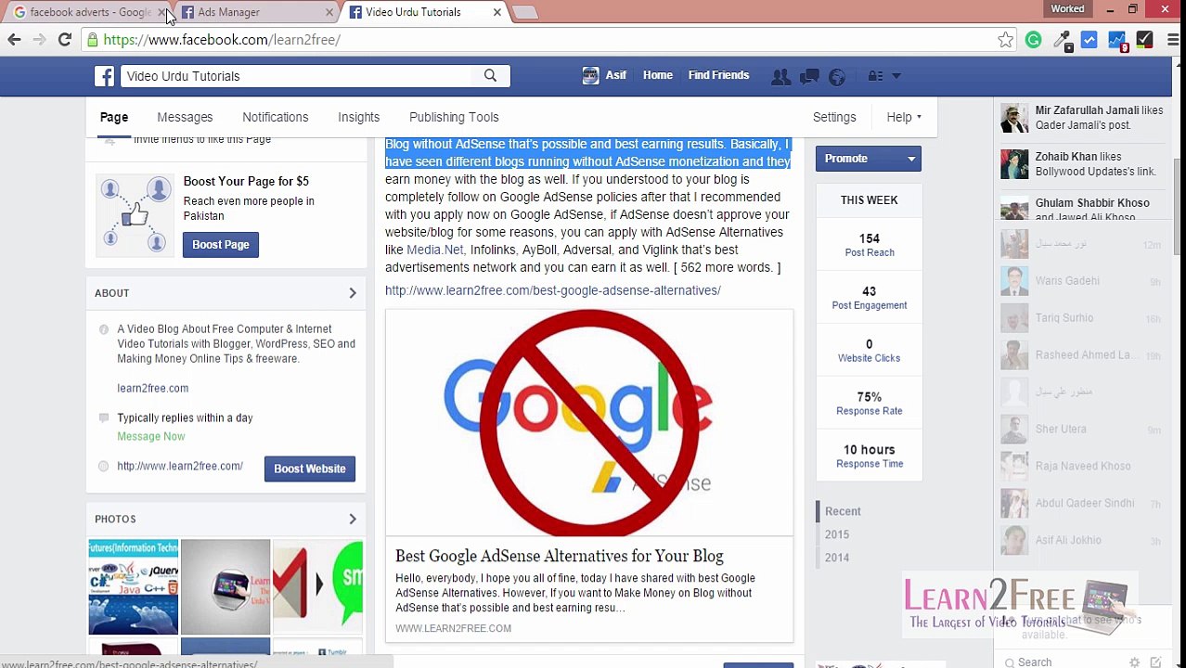Open Post Engagement stat
The width and height of the screenshot is (1186, 668).
pyautogui.click(x=870, y=298)
